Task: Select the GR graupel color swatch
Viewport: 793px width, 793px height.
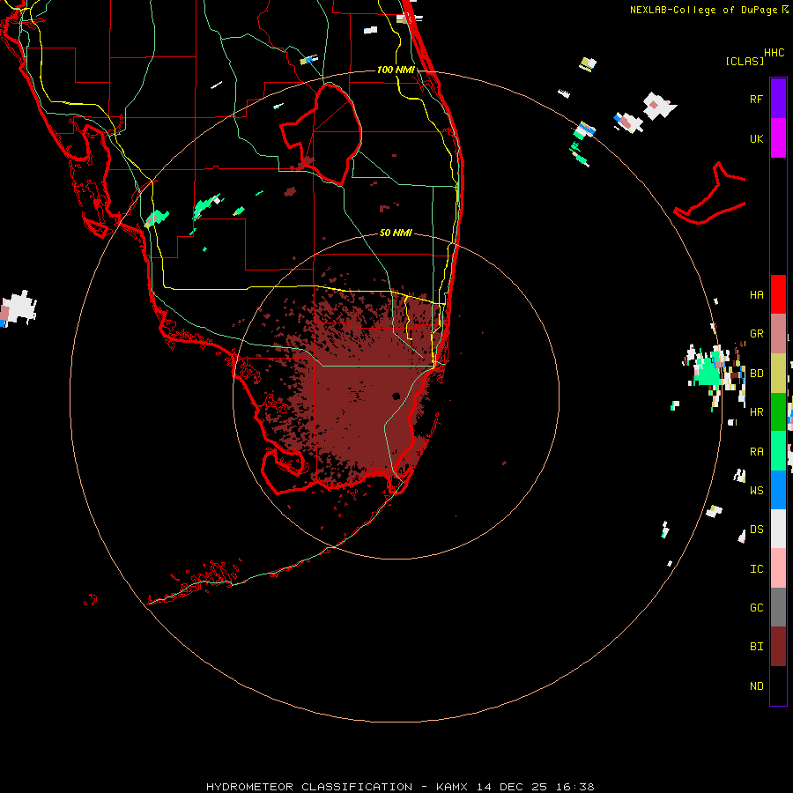Action: click(778, 334)
